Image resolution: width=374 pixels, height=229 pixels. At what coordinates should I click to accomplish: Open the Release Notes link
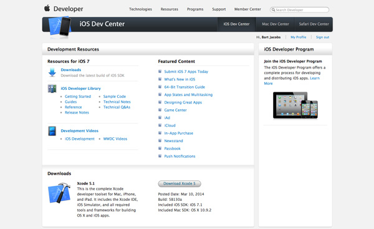pyautogui.click(x=77, y=112)
